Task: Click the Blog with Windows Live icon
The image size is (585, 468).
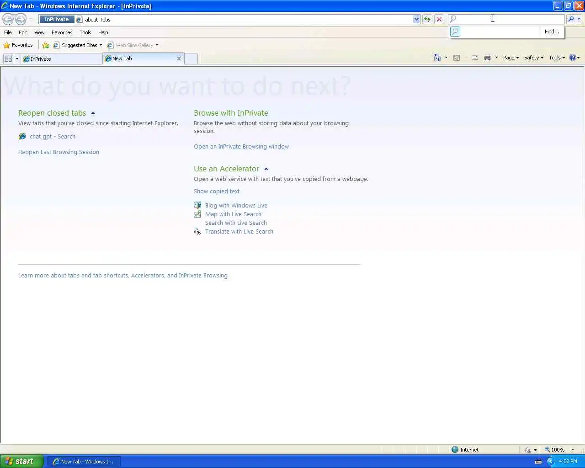Action: click(x=197, y=205)
